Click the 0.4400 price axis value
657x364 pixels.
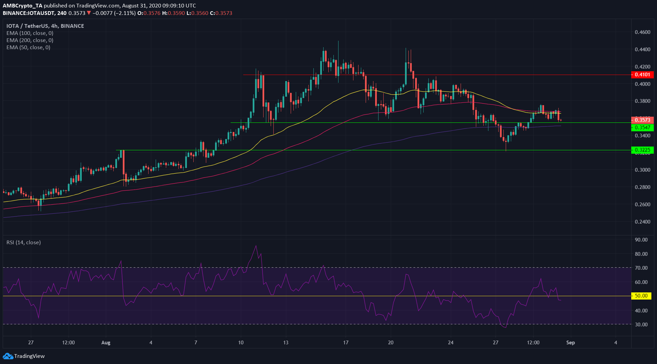[x=642, y=50]
